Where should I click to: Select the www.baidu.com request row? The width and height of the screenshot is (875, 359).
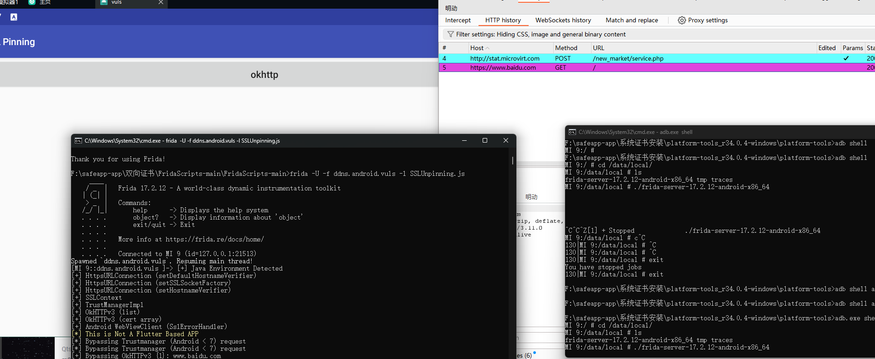(x=657, y=67)
